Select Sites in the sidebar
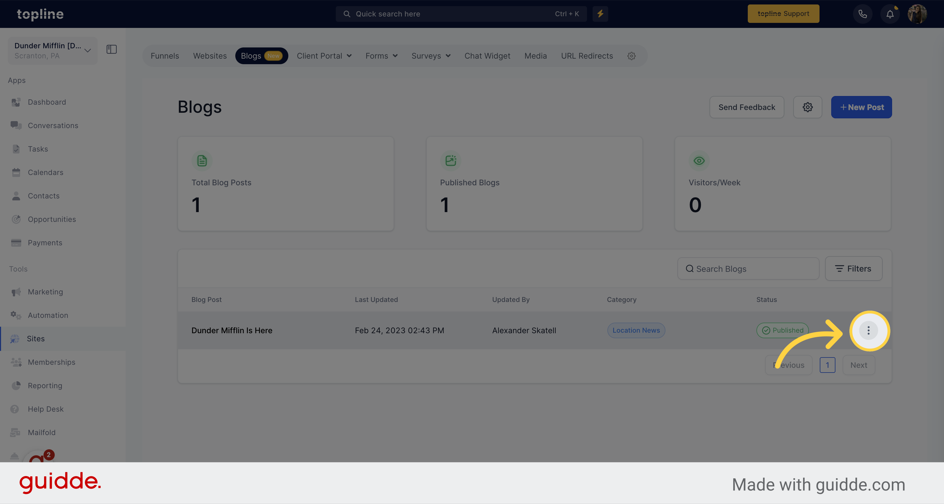 click(x=63, y=339)
